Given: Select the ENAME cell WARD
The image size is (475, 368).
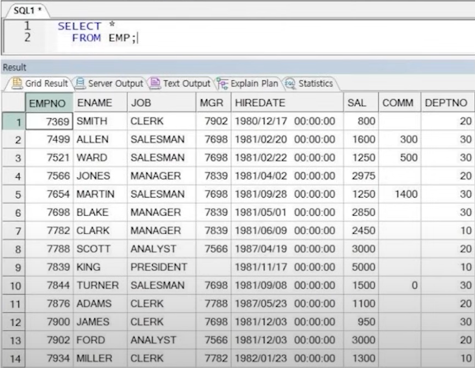Looking at the screenshot, I should coord(100,157).
